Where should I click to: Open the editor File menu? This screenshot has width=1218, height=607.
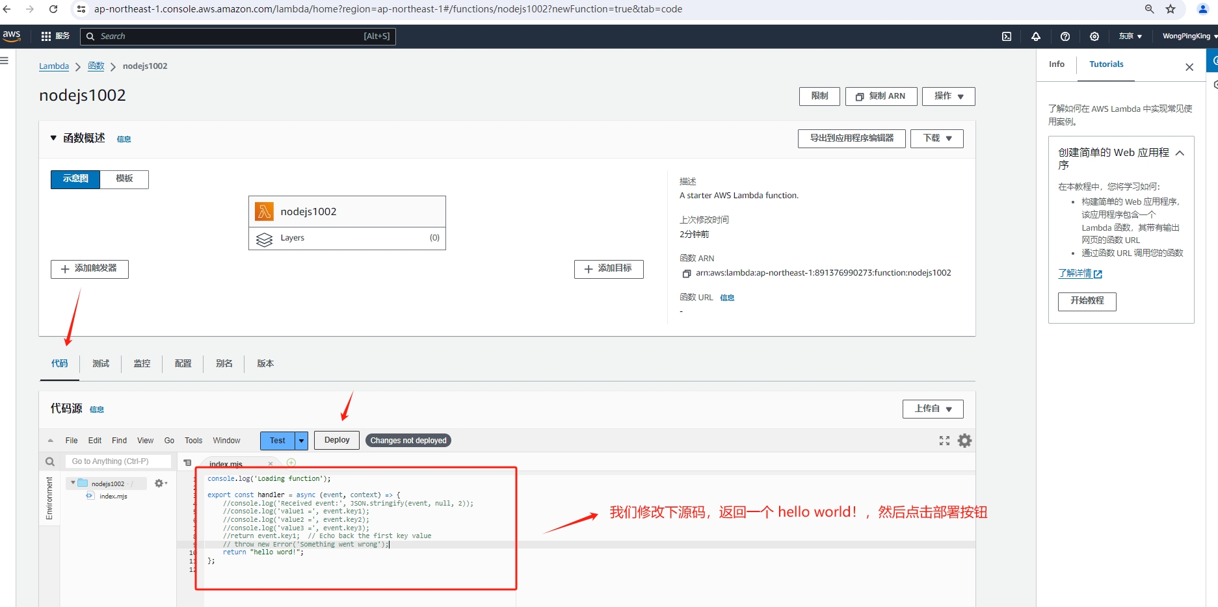pos(72,441)
